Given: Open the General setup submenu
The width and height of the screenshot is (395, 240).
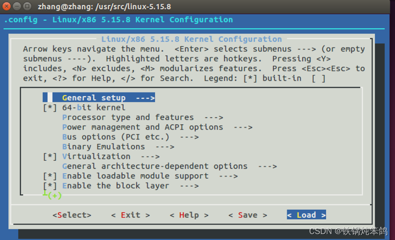Looking at the screenshot, I should pos(99,98).
